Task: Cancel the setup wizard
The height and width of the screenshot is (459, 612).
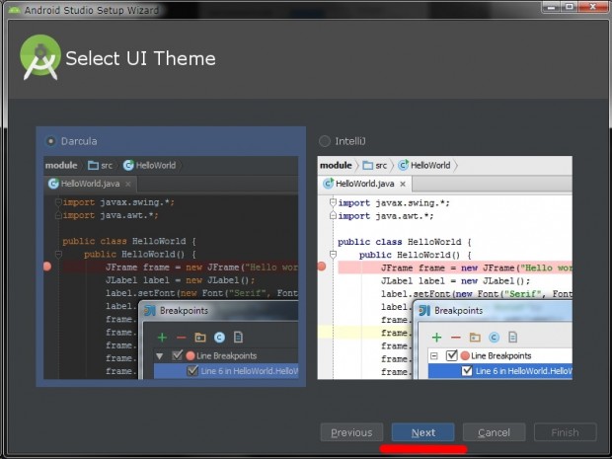Action: [x=494, y=432]
